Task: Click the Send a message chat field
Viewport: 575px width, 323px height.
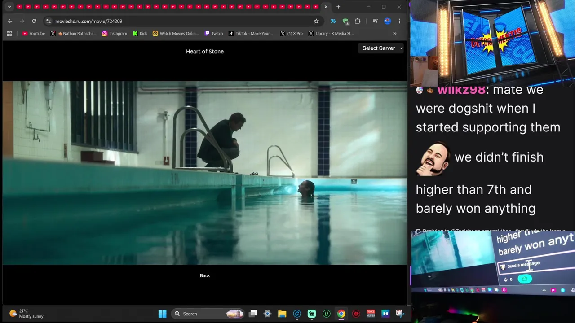Action: pos(536,265)
